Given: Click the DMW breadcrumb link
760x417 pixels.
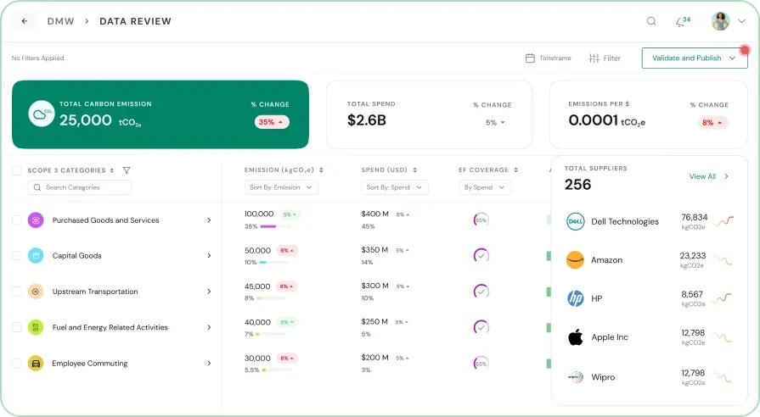Looking at the screenshot, I should (x=60, y=21).
